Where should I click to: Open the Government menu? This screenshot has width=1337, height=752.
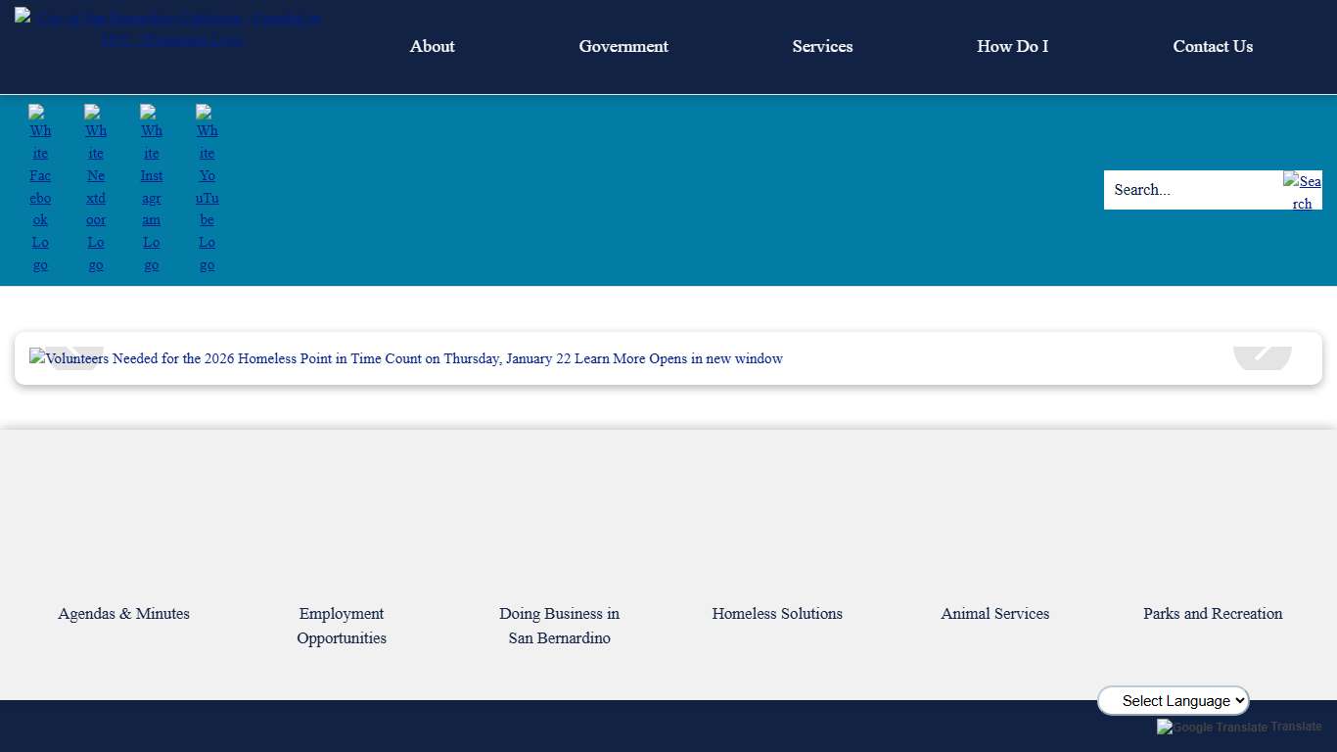pos(623,46)
